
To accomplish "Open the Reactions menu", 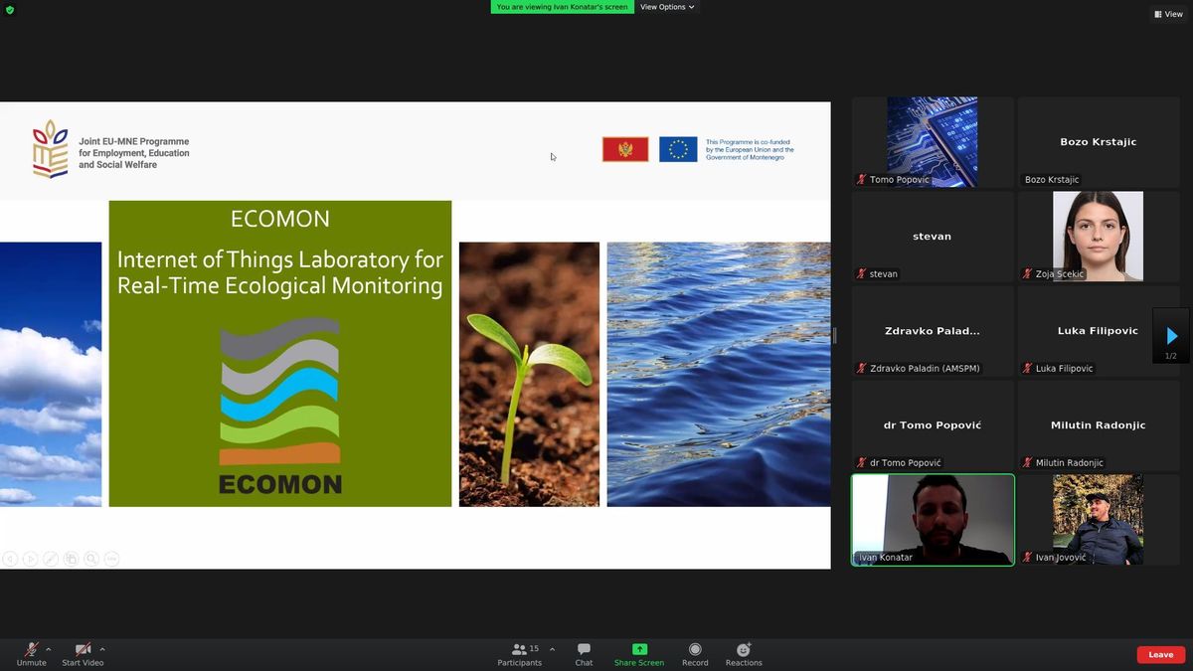I will pos(744,651).
